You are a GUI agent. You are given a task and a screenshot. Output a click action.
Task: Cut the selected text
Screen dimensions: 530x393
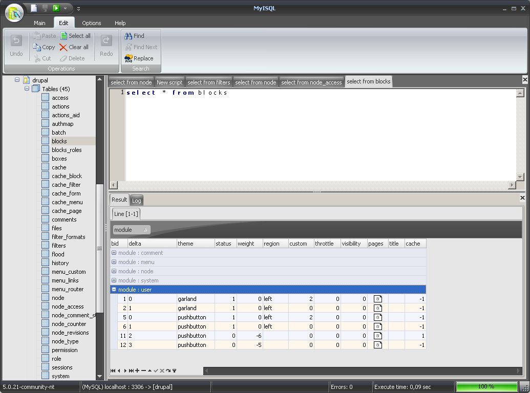coord(43,58)
